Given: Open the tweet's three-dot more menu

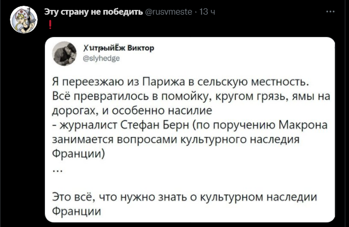Looking at the screenshot, I should [x=331, y=12].
